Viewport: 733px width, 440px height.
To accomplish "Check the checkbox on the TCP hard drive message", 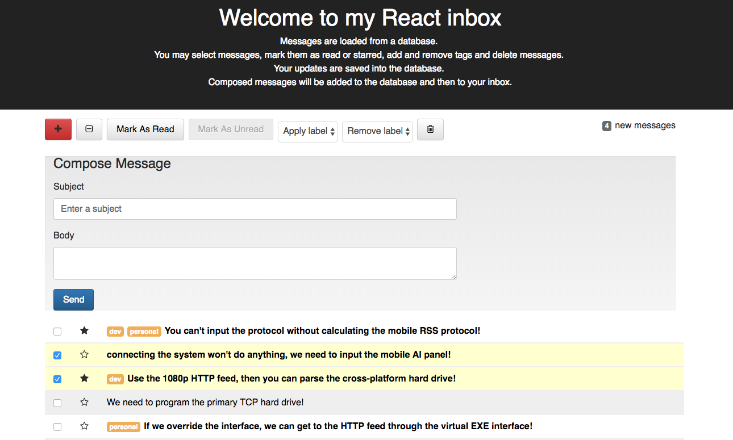I will pyautogui.click(x=57, y=403).
